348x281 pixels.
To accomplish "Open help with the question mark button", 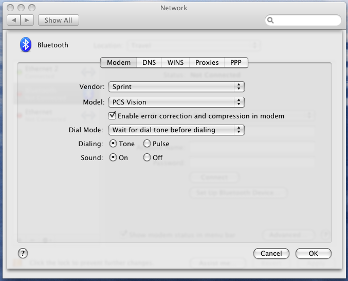I will point(23,253).
